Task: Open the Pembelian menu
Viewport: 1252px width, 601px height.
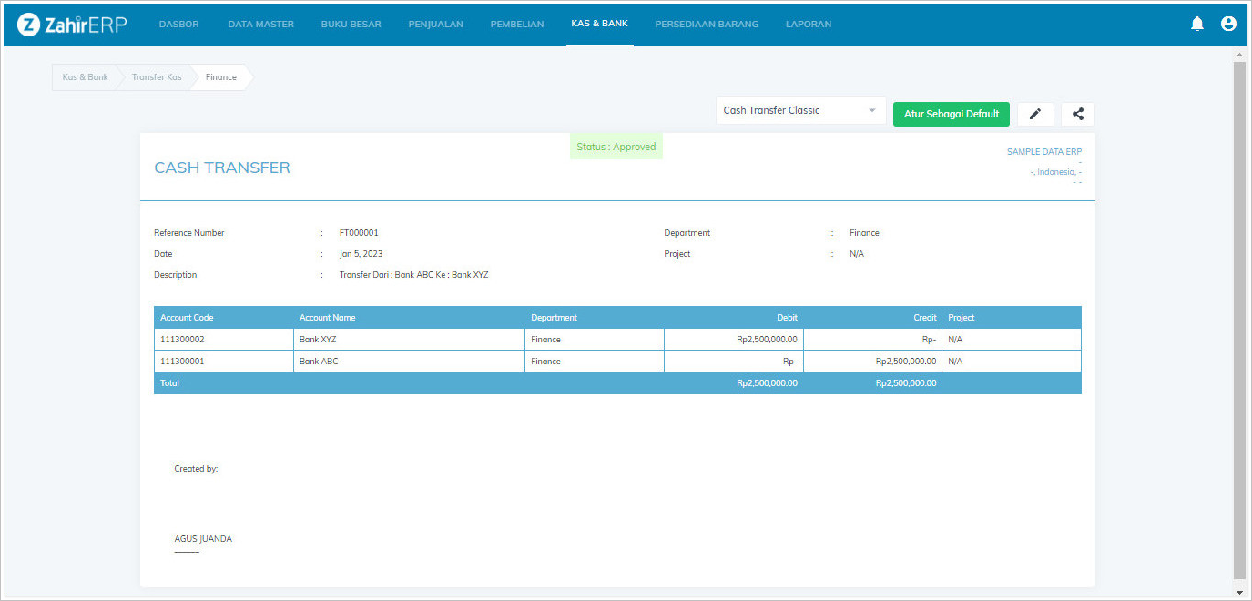Action: click(516, 25)
